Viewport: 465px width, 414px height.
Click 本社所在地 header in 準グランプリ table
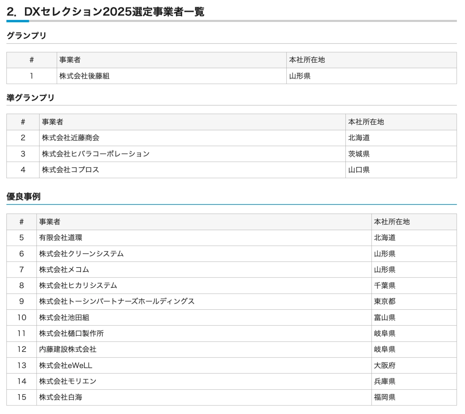pos(401,122)
